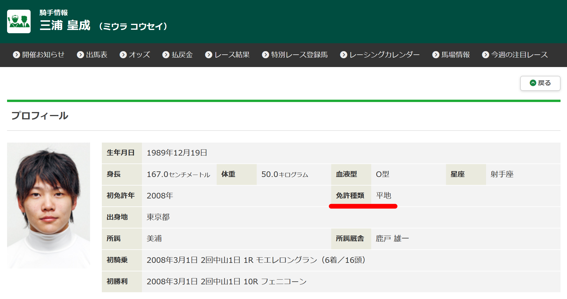Click the jockey profile photo
The height and width of the screenshot is (299, 567).
tap(49, 206)
